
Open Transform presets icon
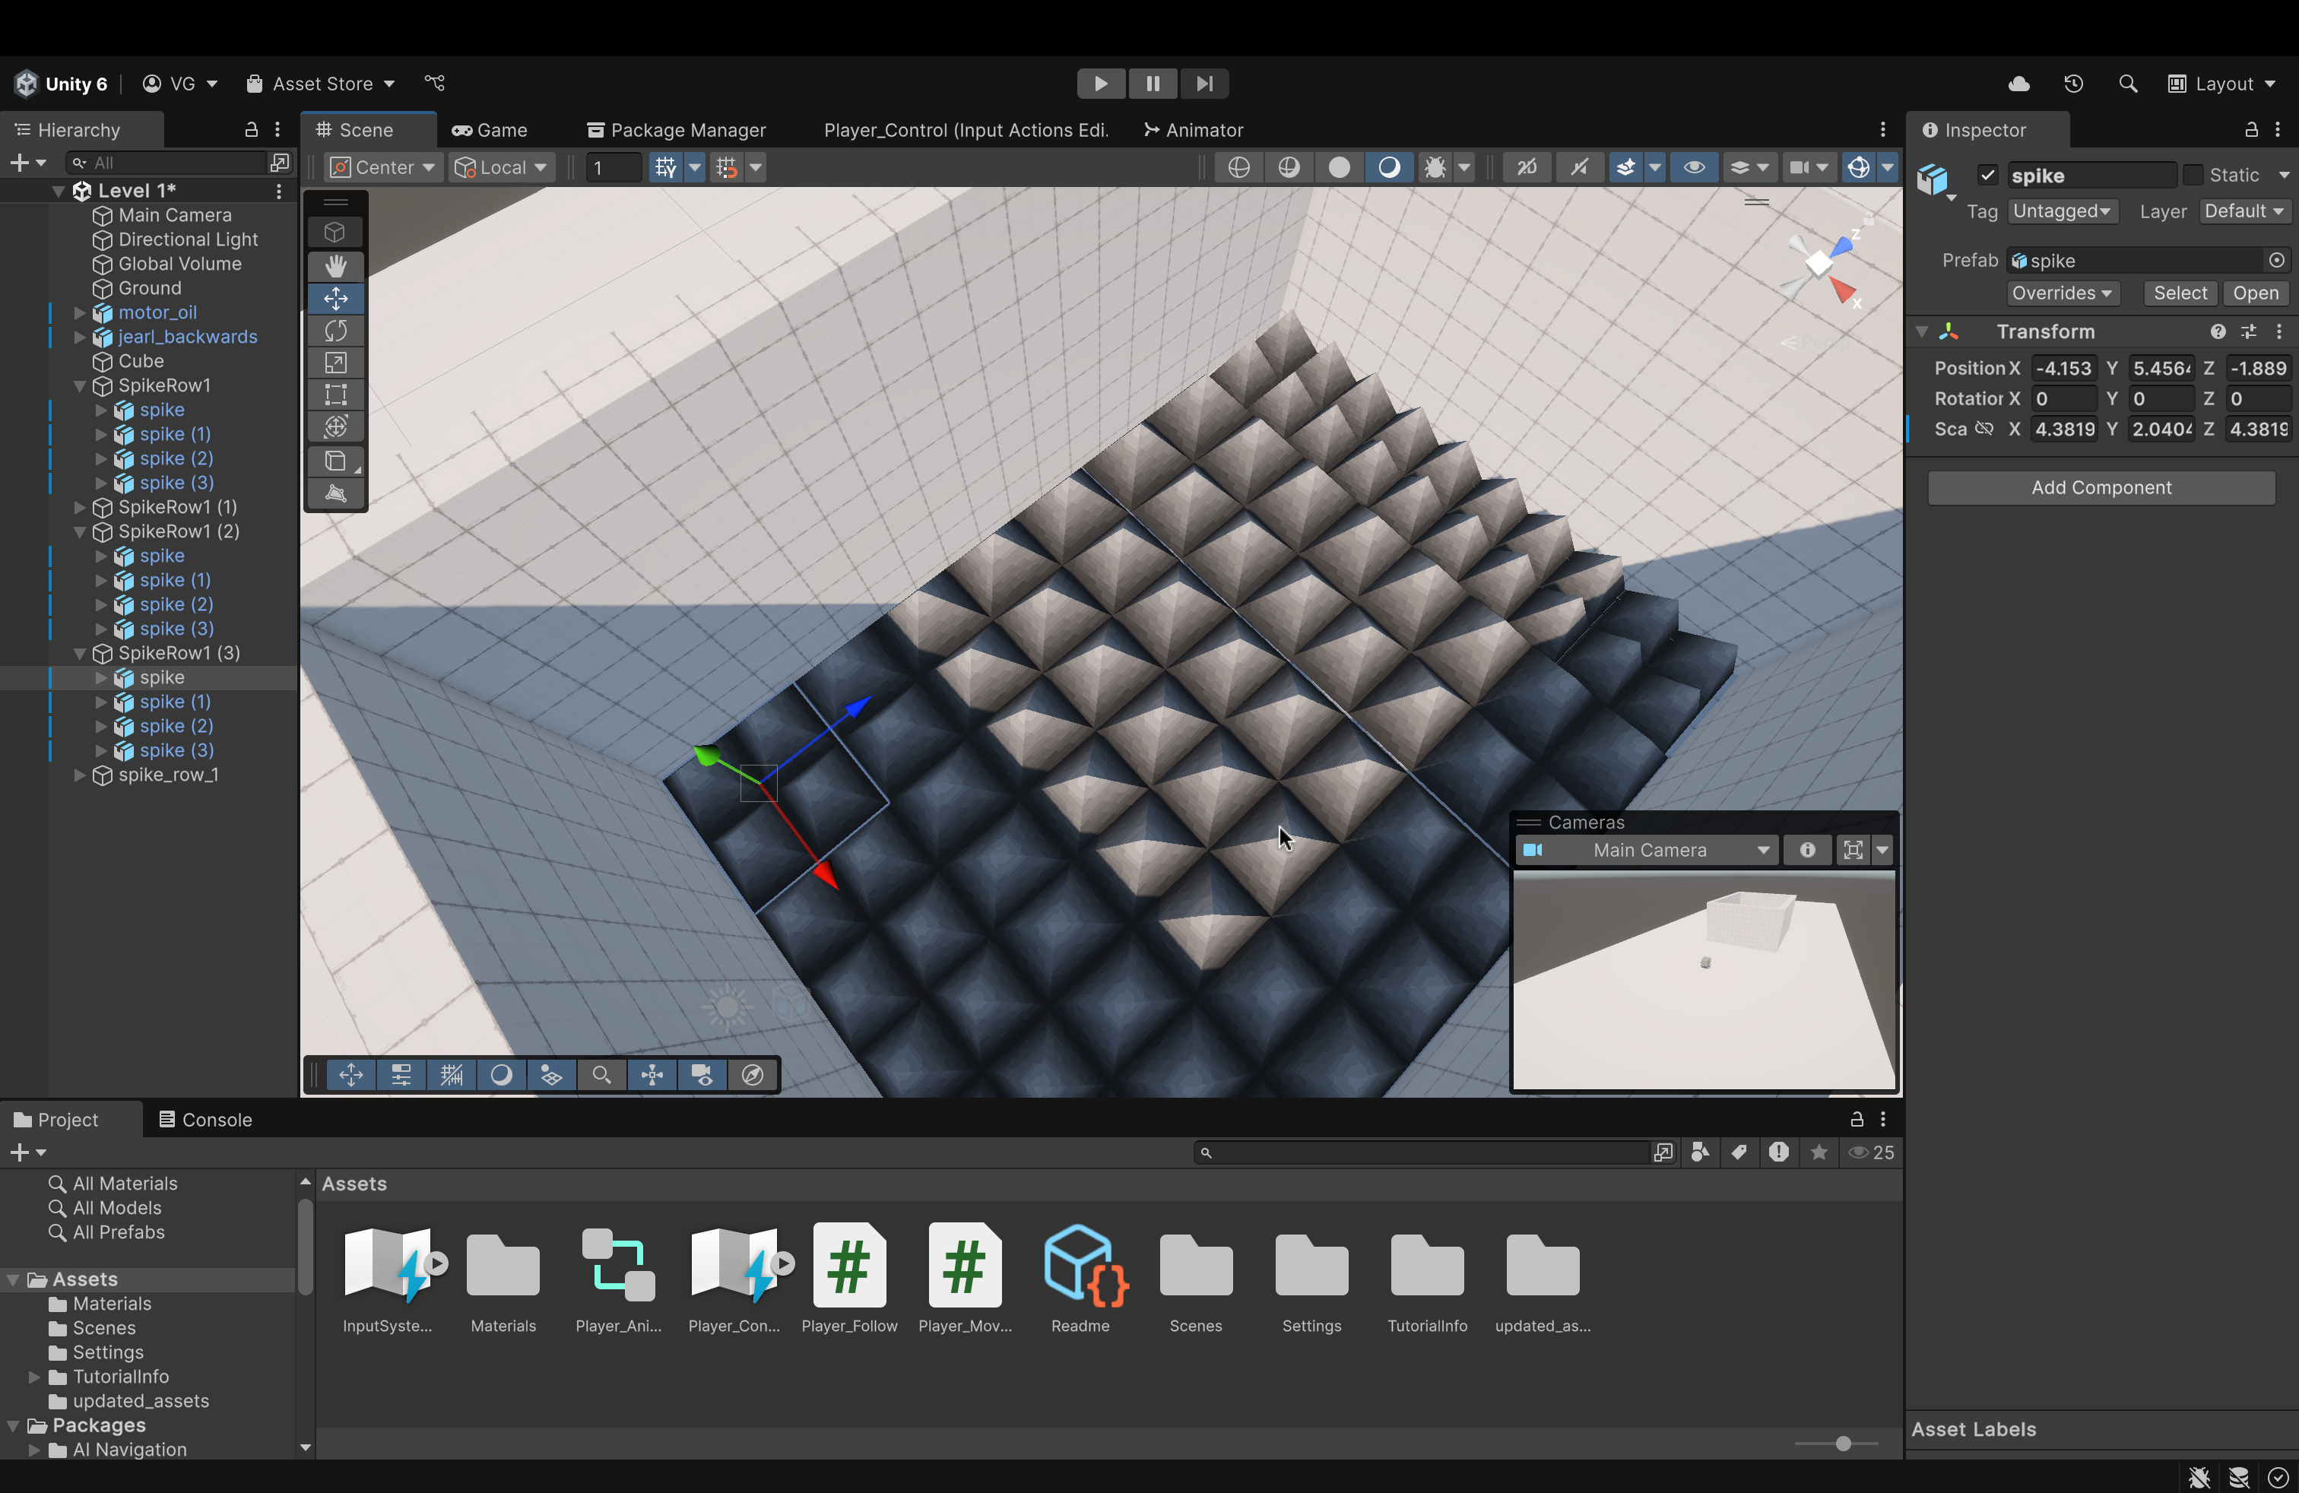click(x=2249, y=331)
